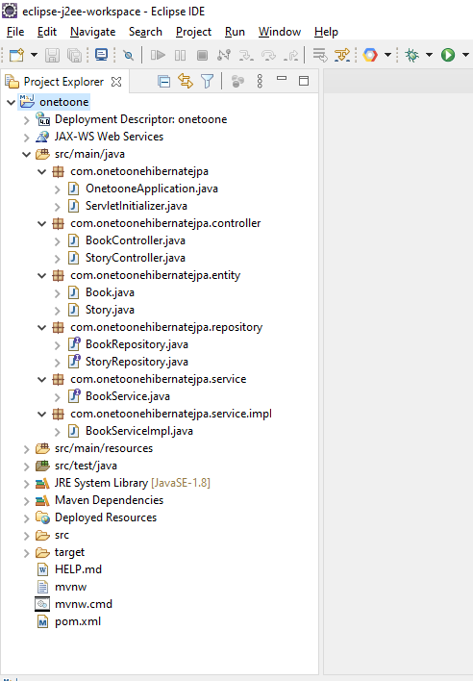Open Project Explorer view menu dots
This screenshot has width=473, height=681.
click(x=260, y=81)
